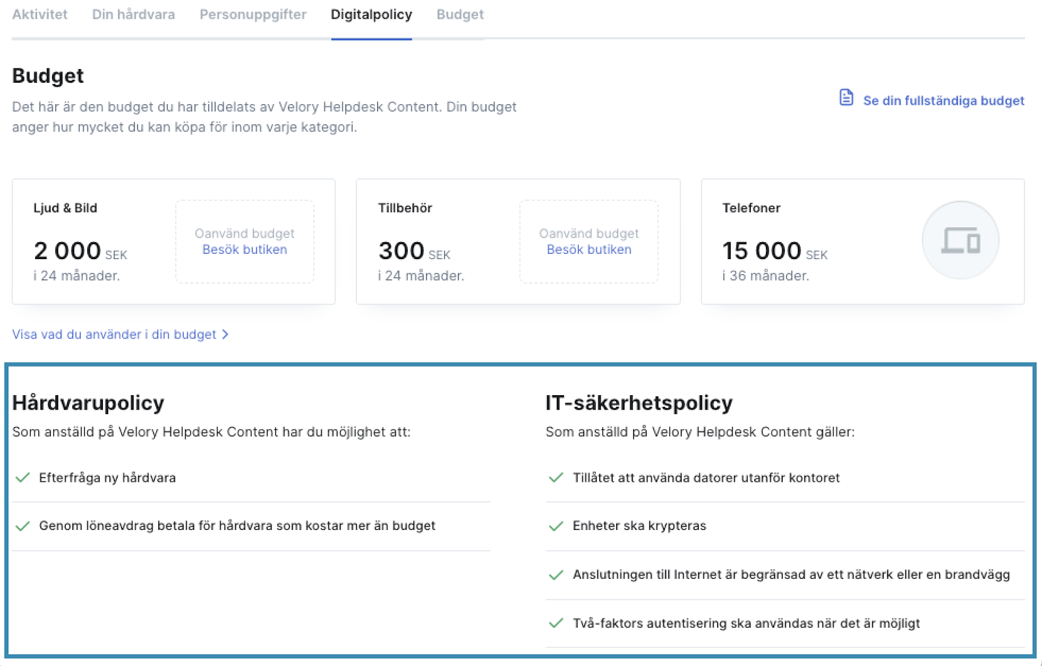Go to the Budget tab

(x=460, y=14)
